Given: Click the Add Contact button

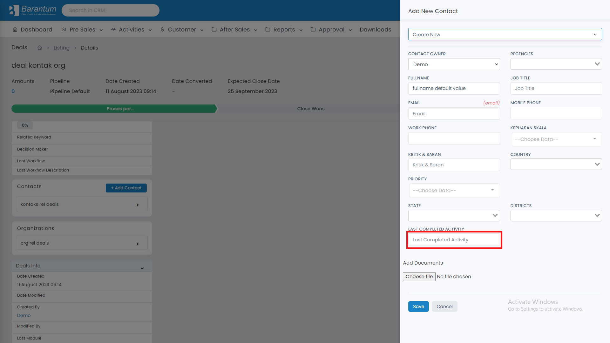Looking at the screenshot, I should tap(126, 188).
